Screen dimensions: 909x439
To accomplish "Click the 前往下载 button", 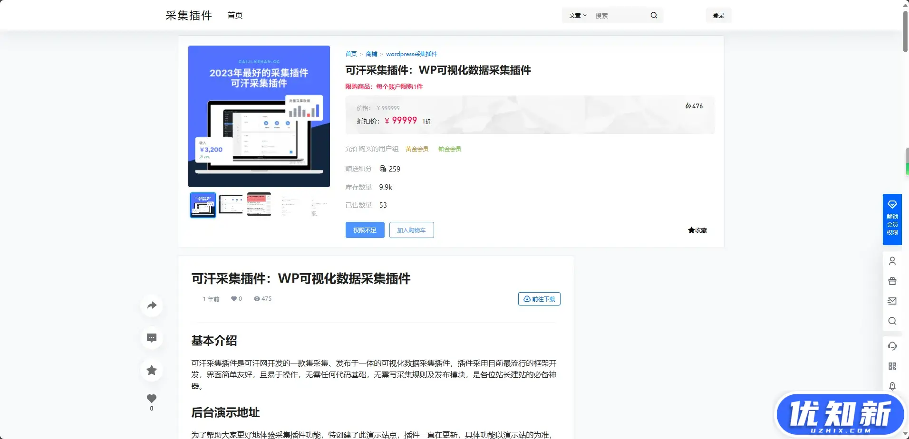I will coord(539,299).
